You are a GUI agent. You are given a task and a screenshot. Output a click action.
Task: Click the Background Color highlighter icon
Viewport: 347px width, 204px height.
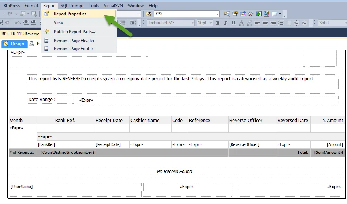[249, 23]
